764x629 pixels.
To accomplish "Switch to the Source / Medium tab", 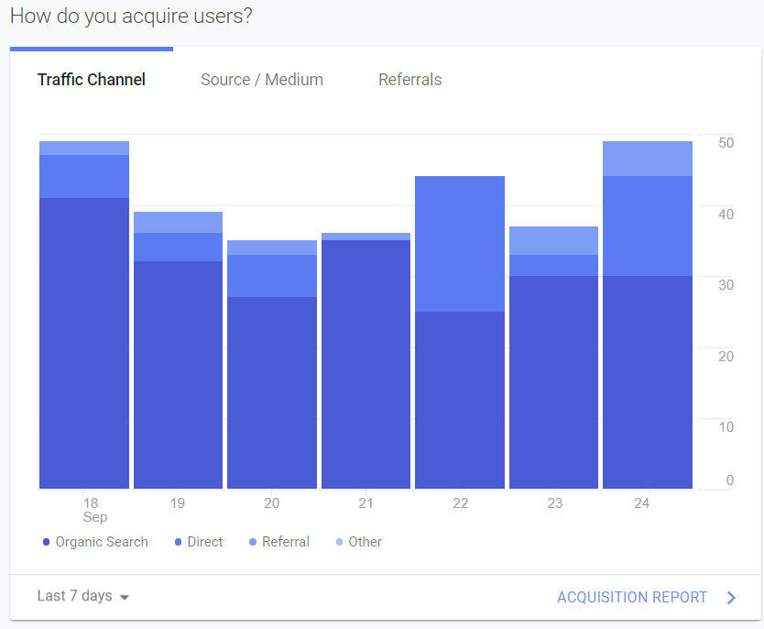I will (x=261, y=80).
